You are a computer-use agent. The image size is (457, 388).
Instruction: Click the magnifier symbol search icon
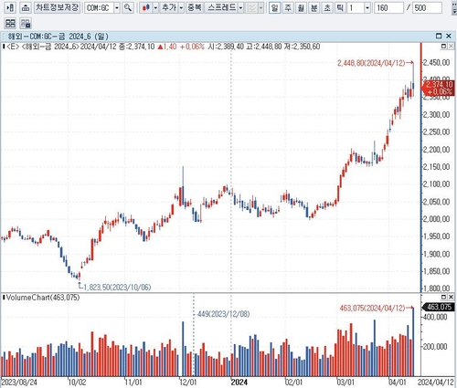pos(128,7)
